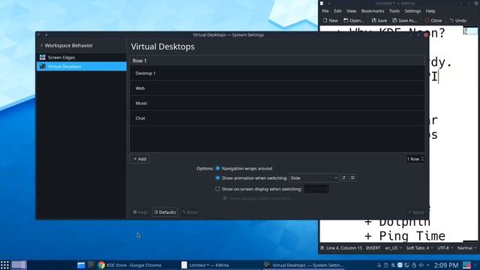480x270 pixels.
Task: Click KWrite document minimap scrollbar
Action: 470,134
